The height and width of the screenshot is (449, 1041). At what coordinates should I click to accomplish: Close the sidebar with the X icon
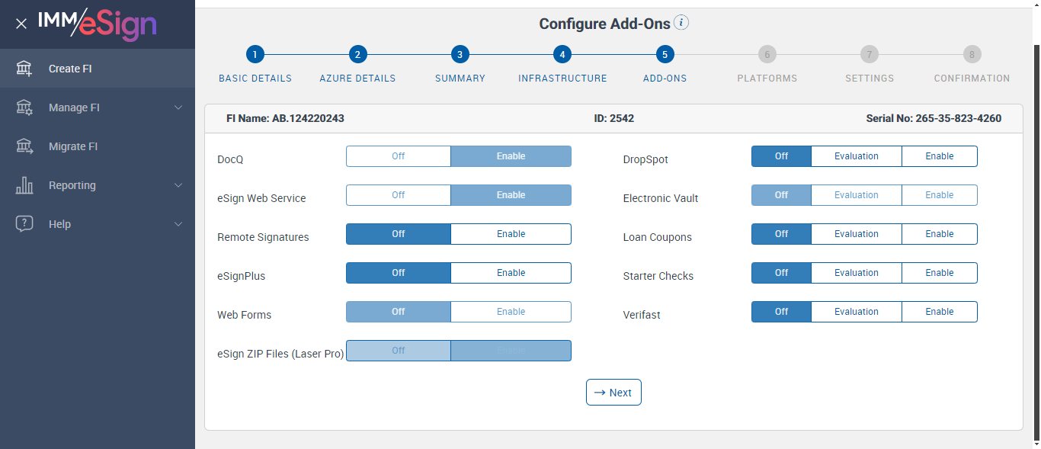[21, 24]
